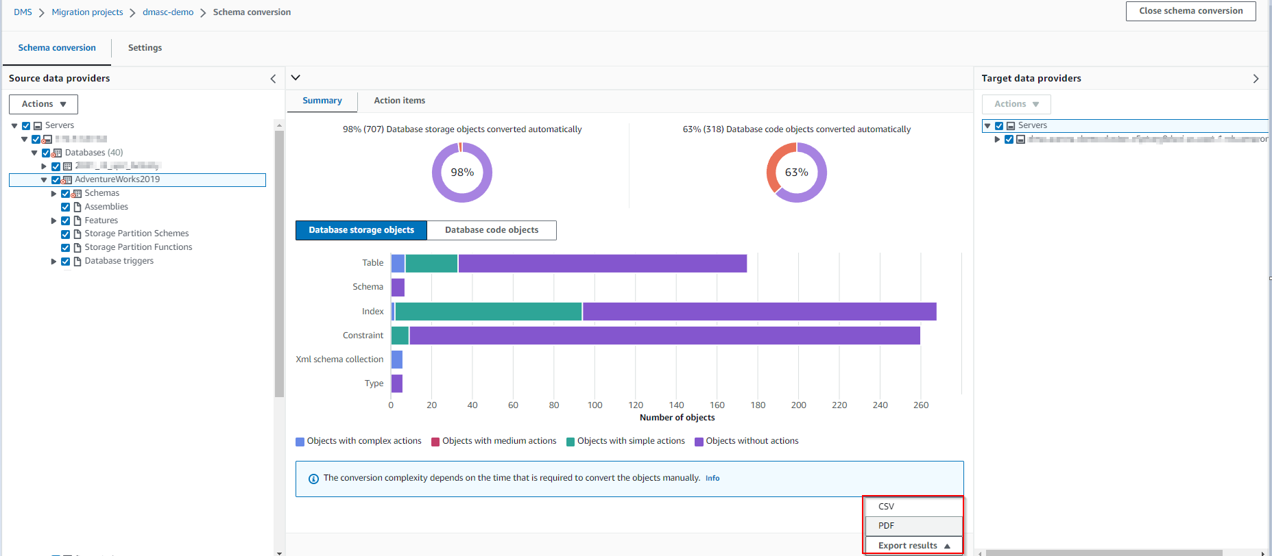1272x556 pixels.
Task: Uncheck the Storage Partition Functions checkbox
Action: (65, 248)
